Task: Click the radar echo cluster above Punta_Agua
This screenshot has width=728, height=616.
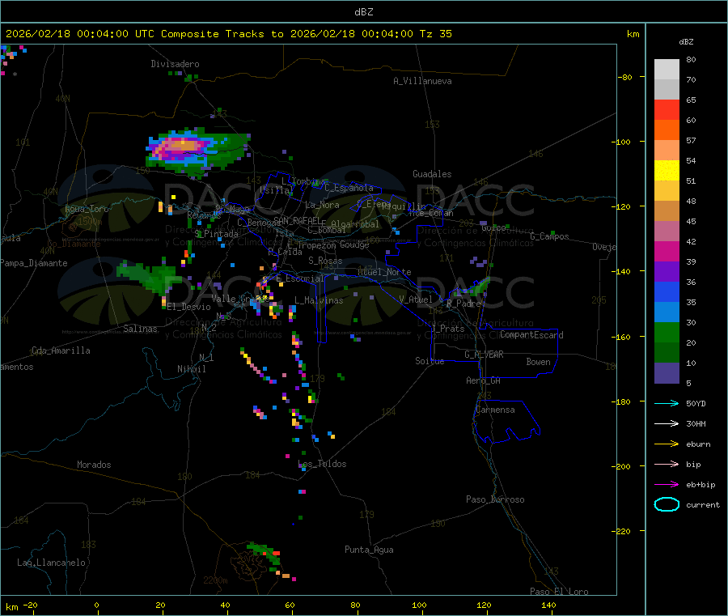Action: [x=265, y=554]
